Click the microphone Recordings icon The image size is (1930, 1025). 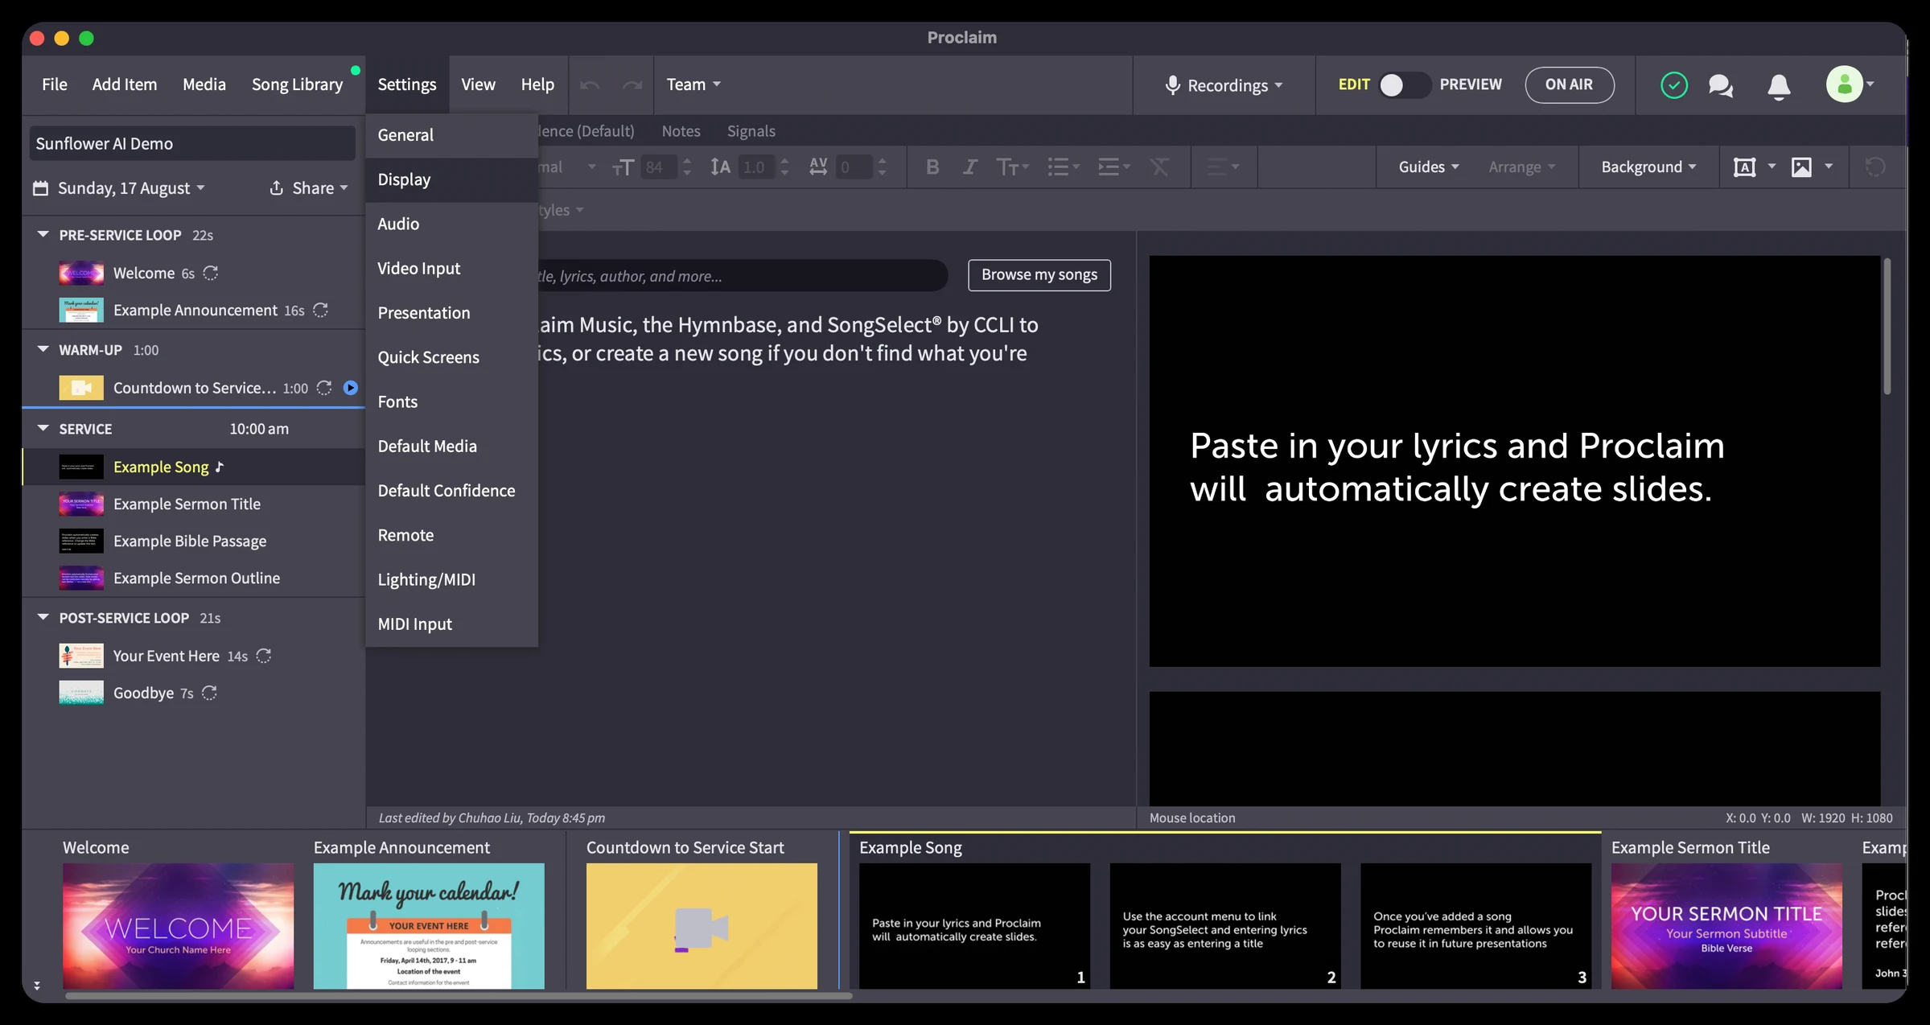(1172, 84)
